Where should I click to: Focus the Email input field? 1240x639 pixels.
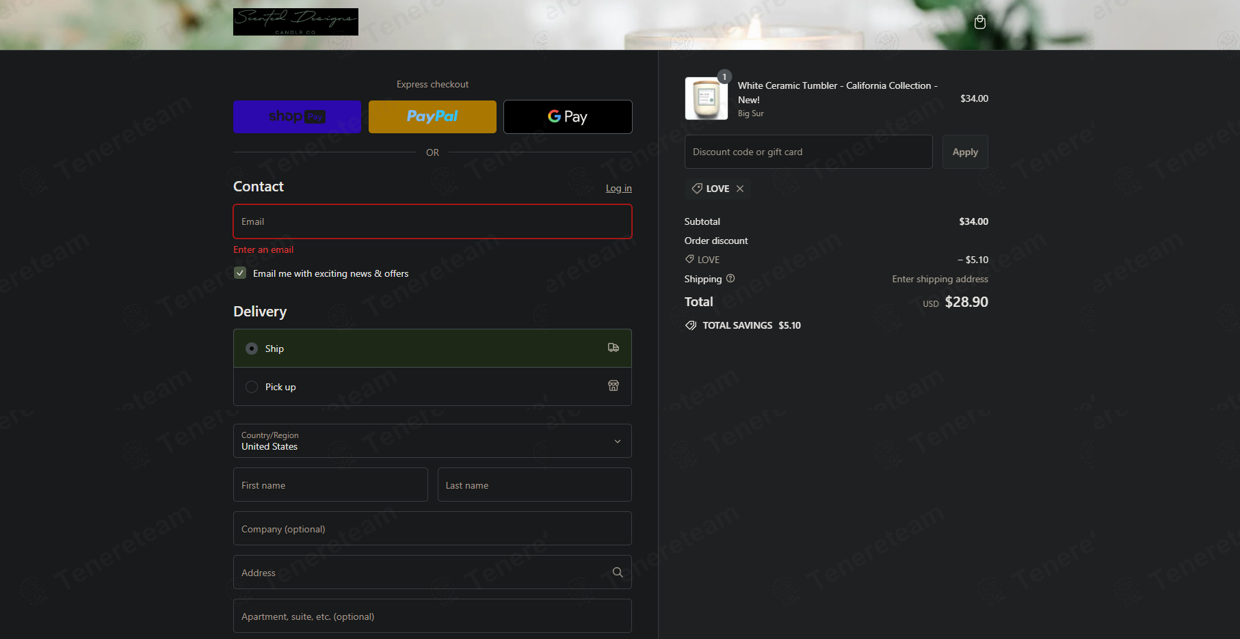tap(432, 221)
